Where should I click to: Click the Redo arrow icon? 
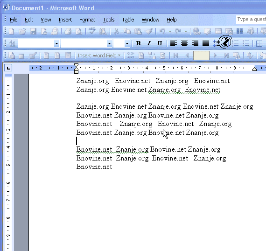click(178, 31)
